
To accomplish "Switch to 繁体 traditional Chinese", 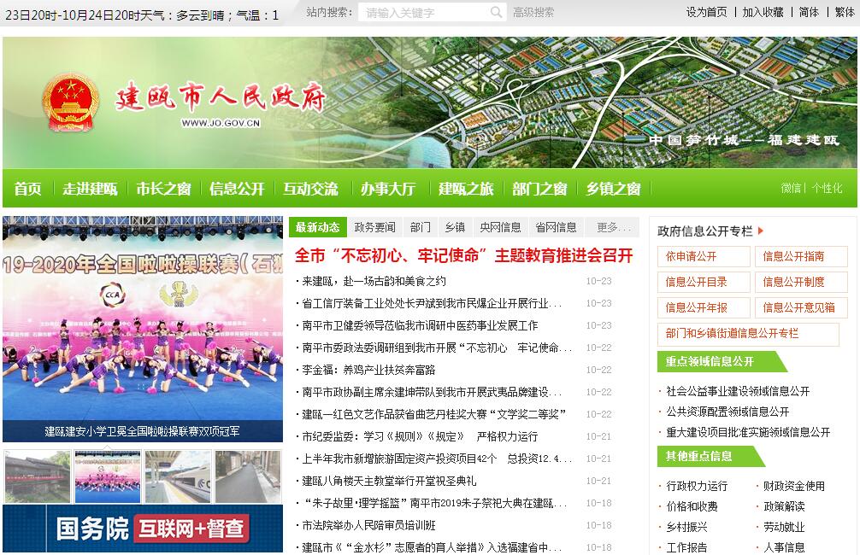I will [844, 12].
